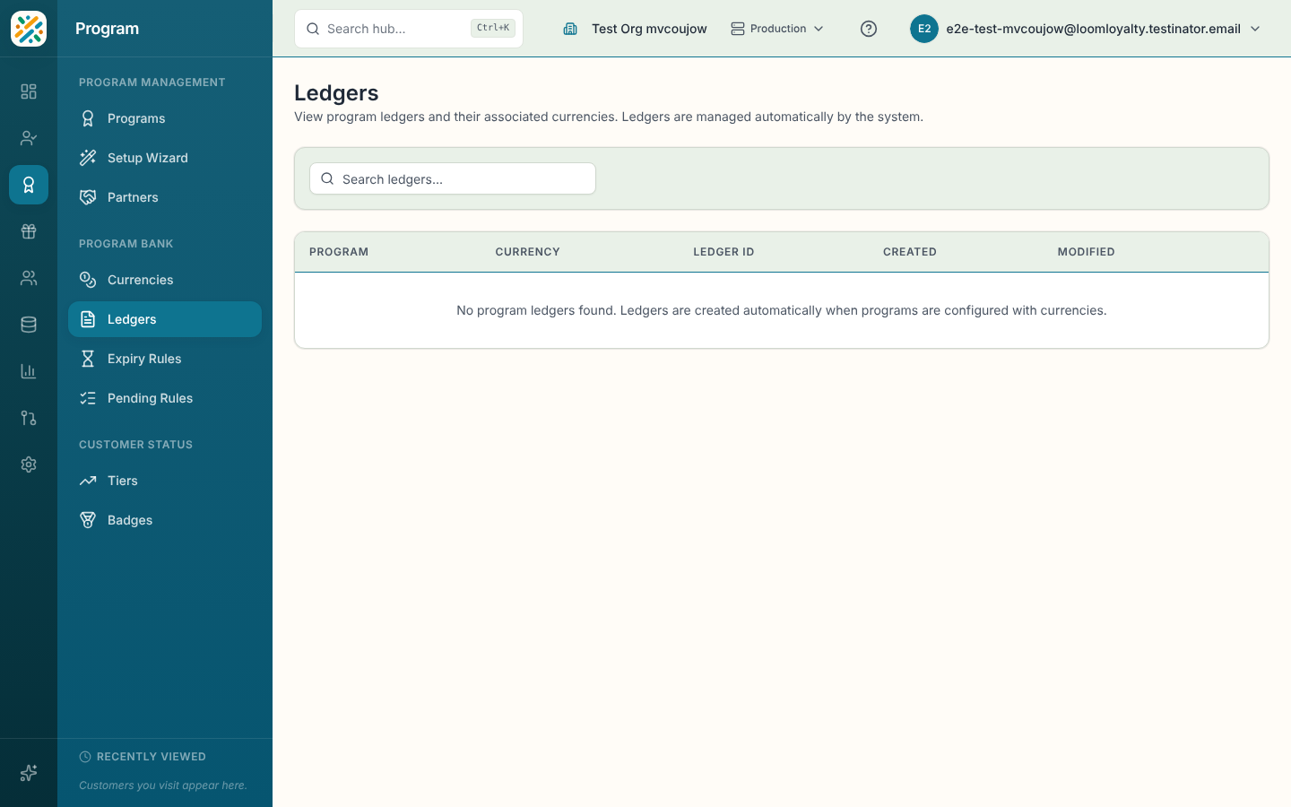1291x807 pixels.
Task: Navigate to Tiers
Action: tap(165, 481)
